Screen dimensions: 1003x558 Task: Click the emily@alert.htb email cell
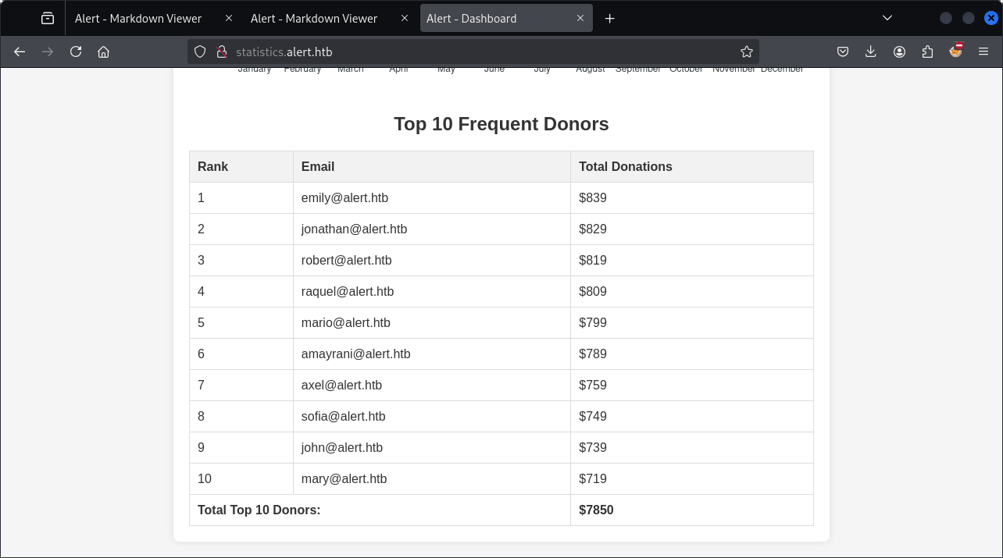344,197
